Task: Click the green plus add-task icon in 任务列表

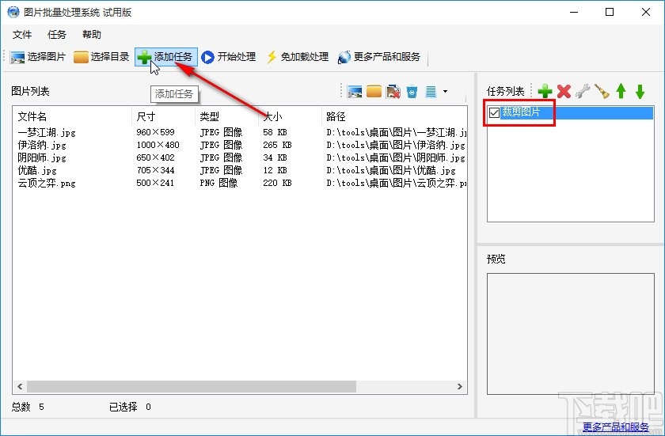Action: [545, 91]
